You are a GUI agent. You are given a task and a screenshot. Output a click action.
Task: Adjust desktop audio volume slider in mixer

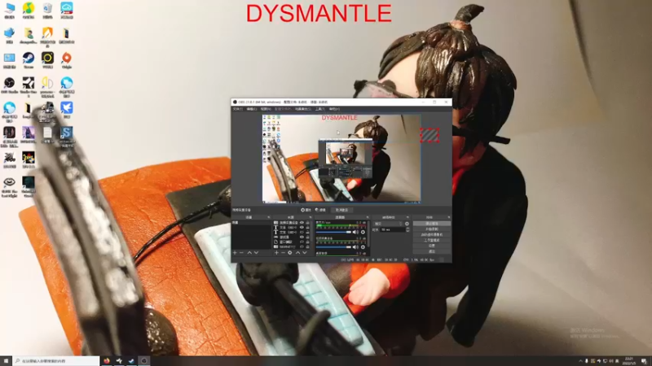pyautogui.click(x=333, y=232)
